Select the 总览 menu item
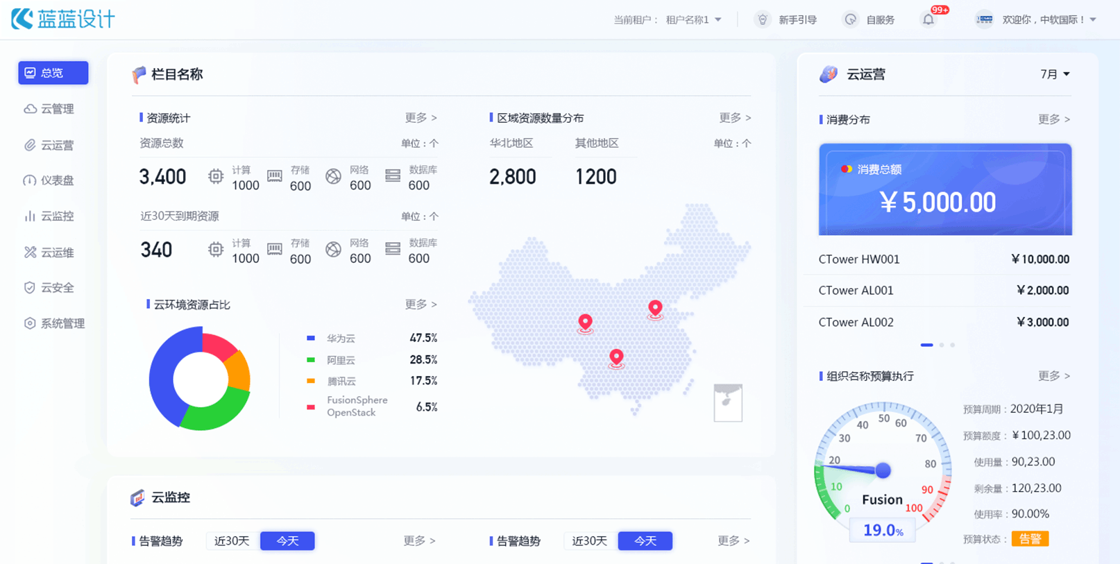 53,73
